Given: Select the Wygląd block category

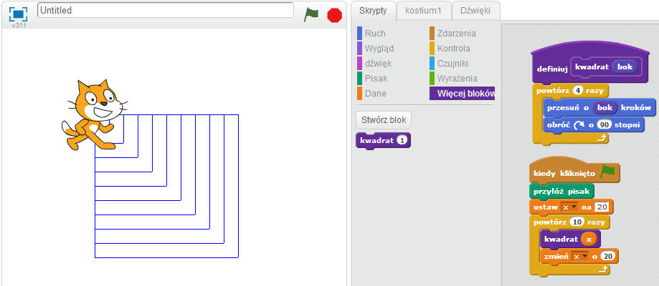Looking at the screenshot, I should point(376,49).
